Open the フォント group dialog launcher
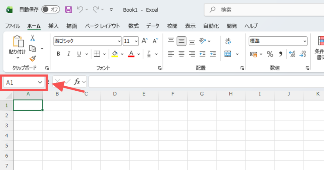 tap(160, 68)
